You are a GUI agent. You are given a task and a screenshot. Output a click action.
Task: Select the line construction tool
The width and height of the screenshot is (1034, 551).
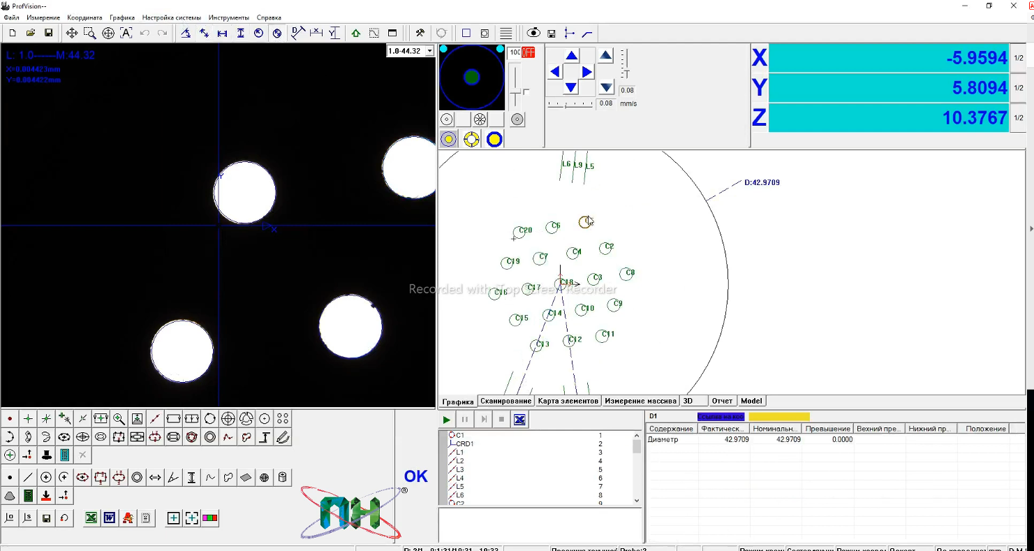[x=28, y=478]
